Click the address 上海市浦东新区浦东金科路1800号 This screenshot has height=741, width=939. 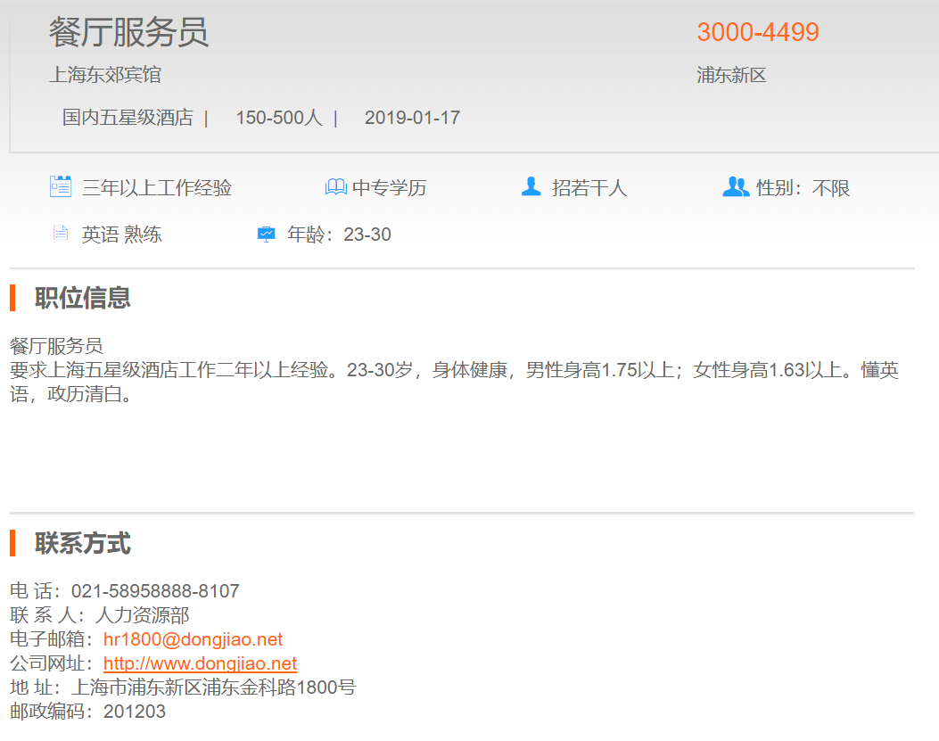pos(213,687)
